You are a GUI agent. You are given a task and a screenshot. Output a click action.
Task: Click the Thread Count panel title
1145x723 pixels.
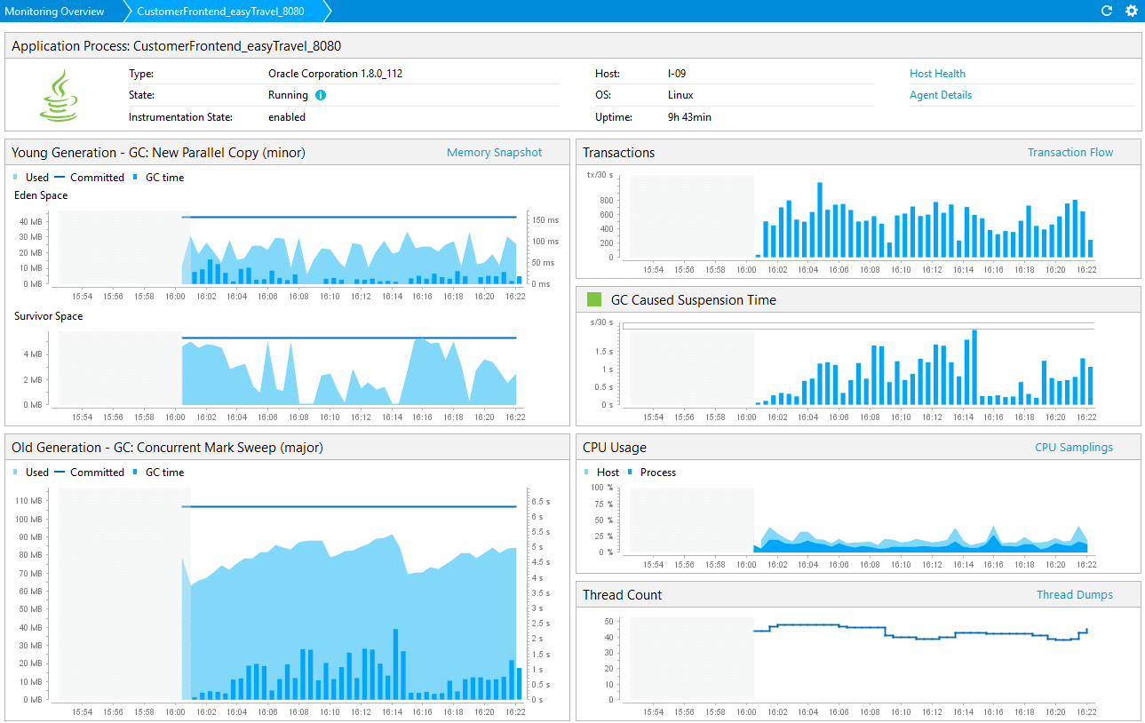pos(623,595)
